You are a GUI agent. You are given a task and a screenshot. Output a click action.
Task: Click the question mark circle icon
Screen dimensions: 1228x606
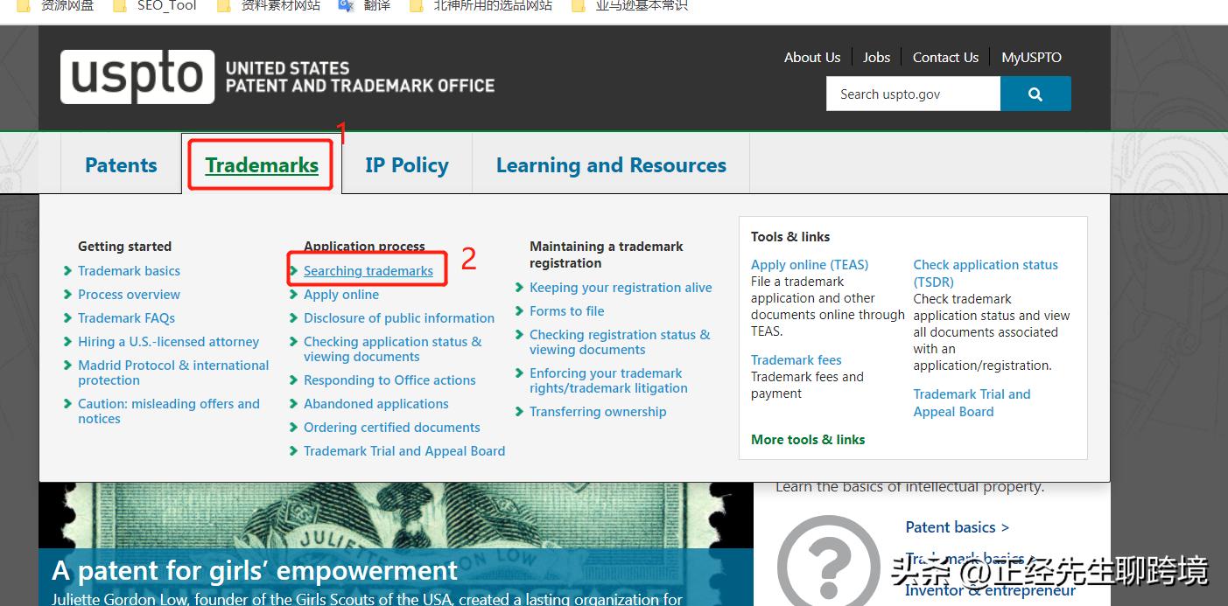click(828, 560)
